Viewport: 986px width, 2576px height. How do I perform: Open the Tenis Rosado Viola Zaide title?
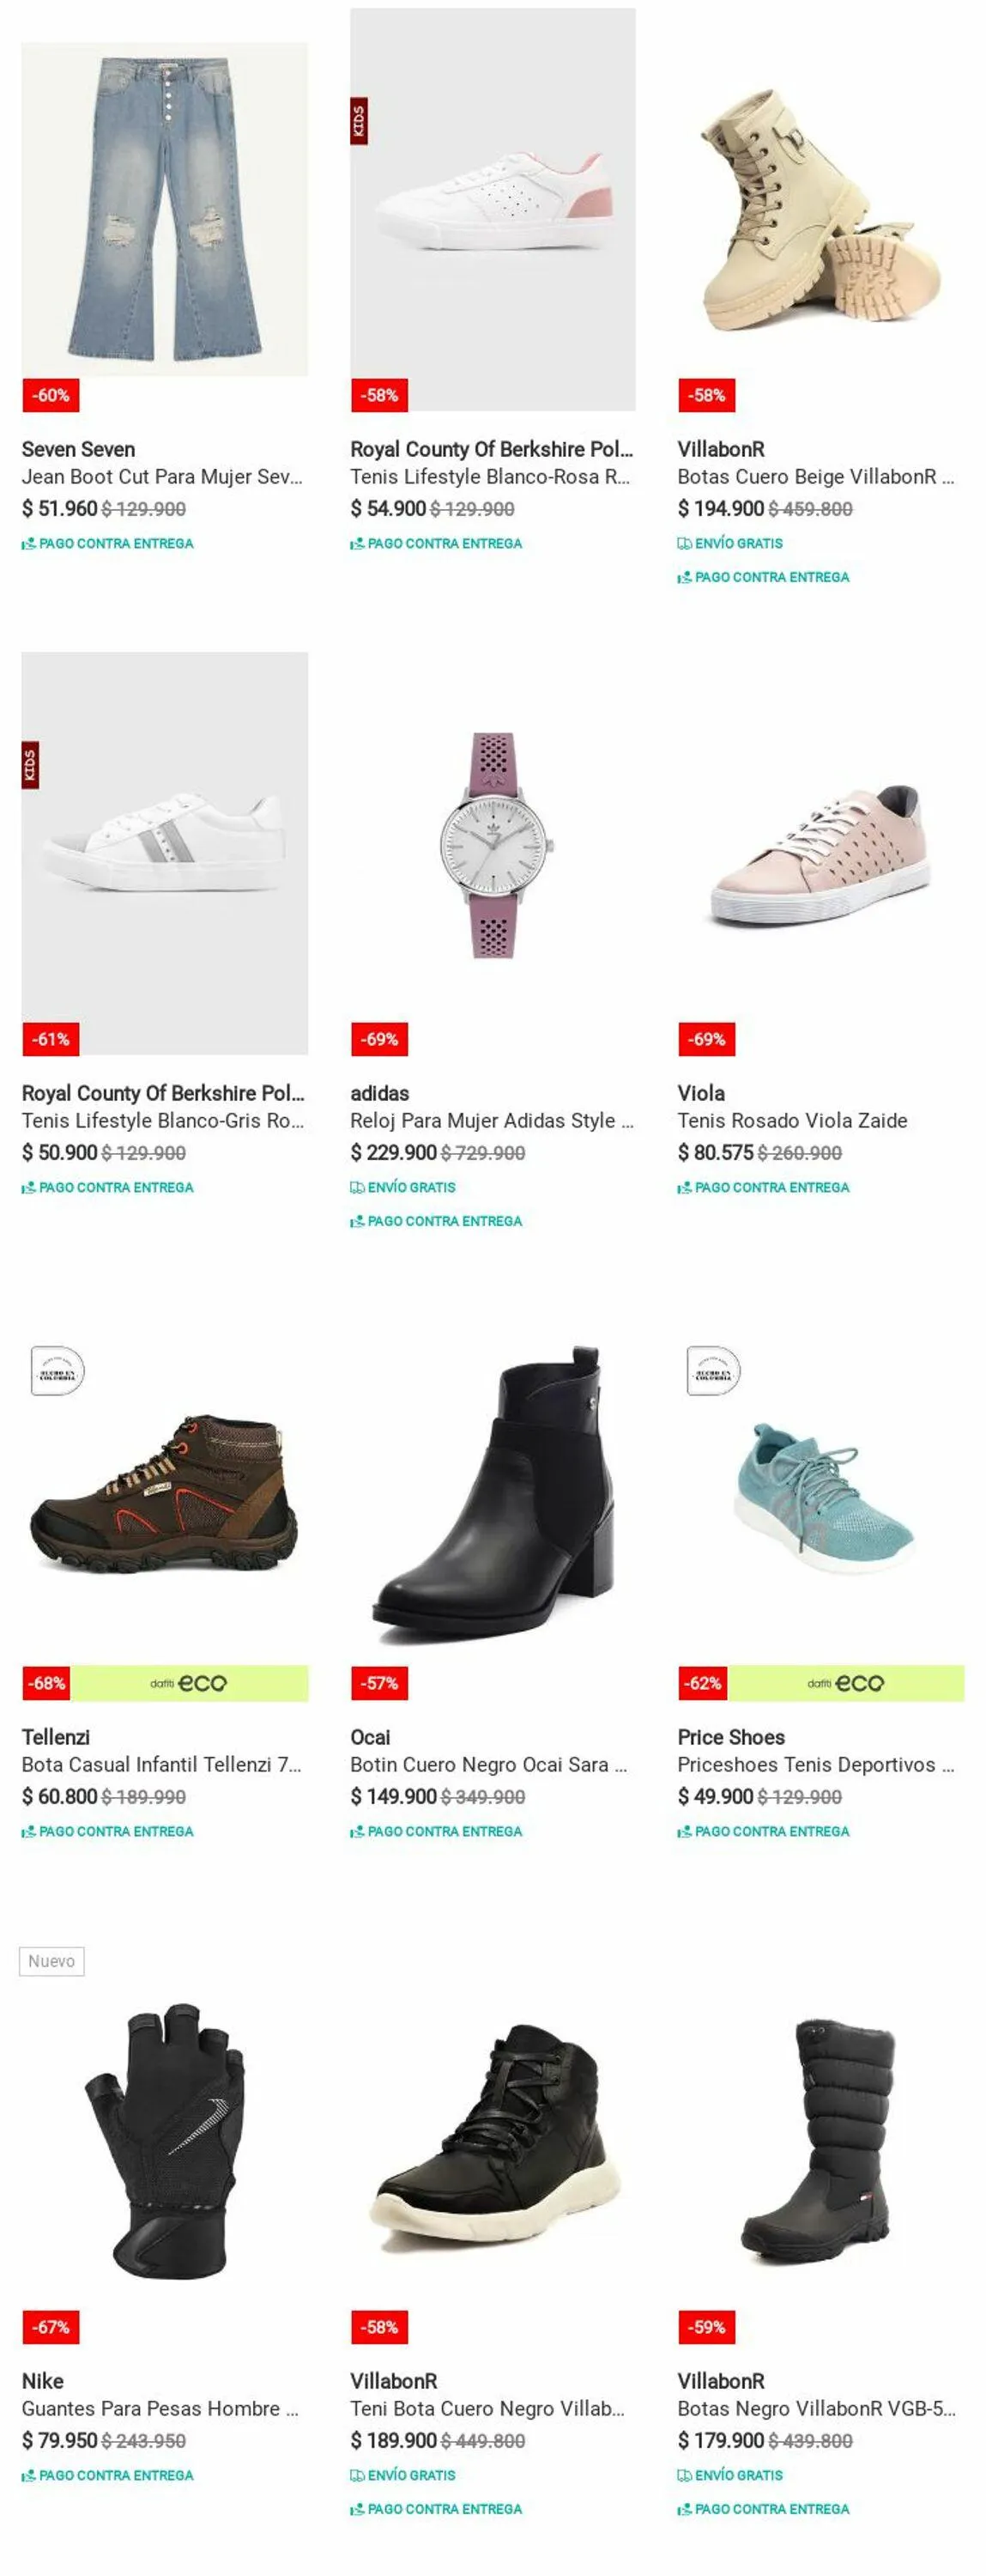pyautogui.click(x=792, y=1120)
